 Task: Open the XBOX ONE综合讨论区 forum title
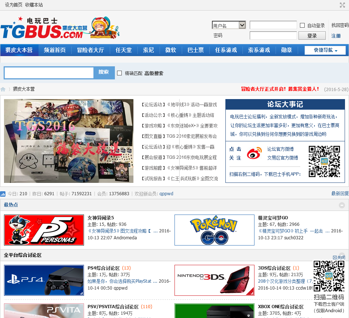tap(281, 307)
